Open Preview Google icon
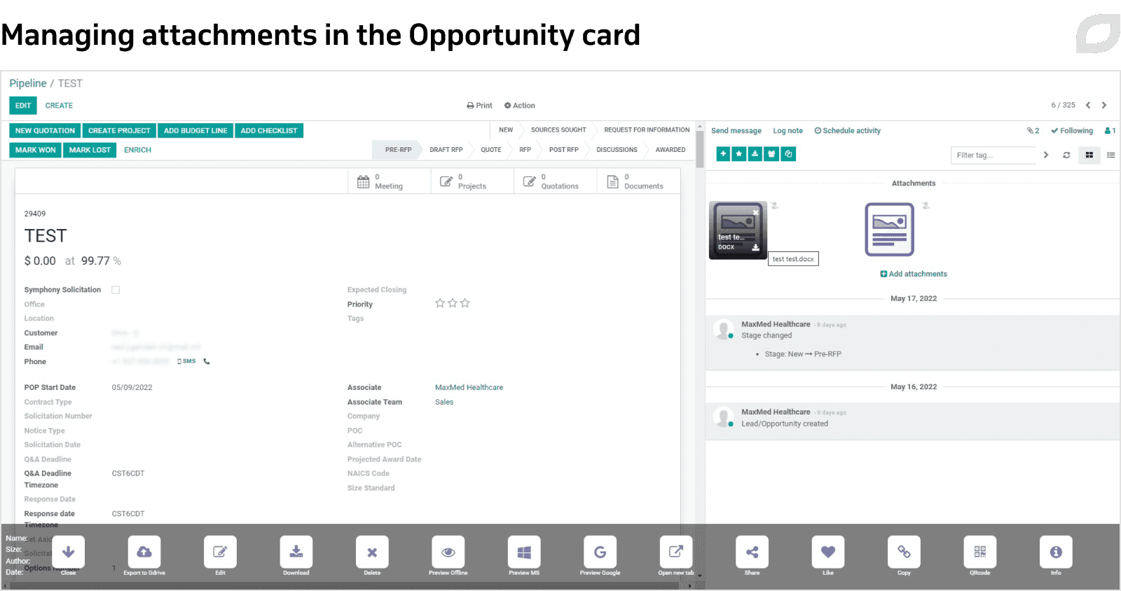The height and width of the screenshot is (591, 1121). click(600, 552)
